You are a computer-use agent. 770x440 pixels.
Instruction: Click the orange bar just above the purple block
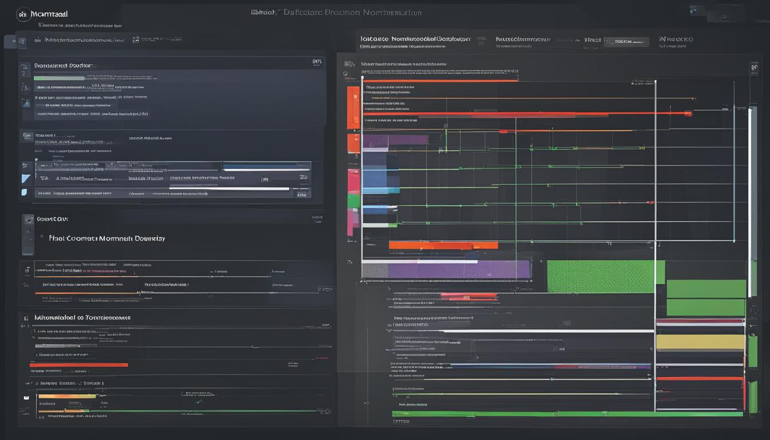pyautogui.click(x=443, y=245)
